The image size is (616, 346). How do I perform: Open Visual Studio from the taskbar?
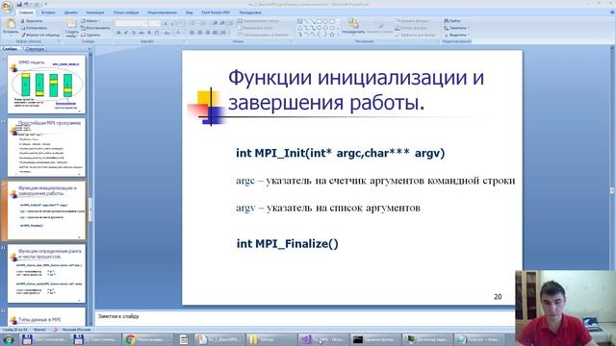[x=322, y=339]
